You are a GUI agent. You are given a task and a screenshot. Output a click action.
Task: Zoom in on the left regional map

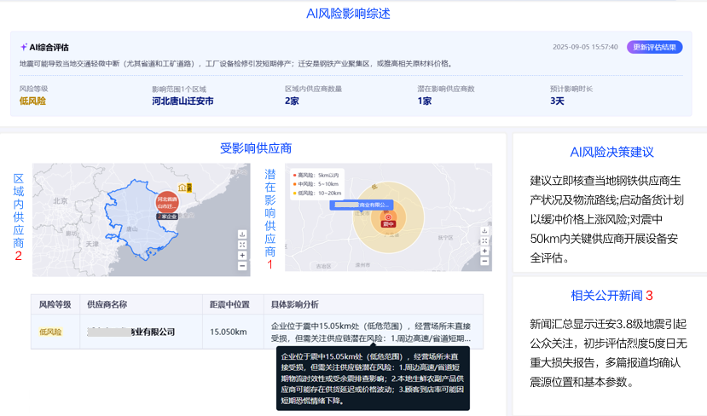click(x=243, y=255)
